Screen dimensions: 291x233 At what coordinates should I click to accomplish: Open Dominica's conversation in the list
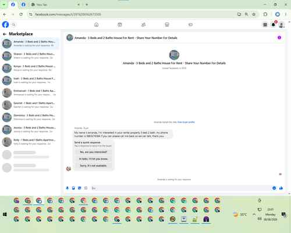pyautogui.click(x=30, y=117)
